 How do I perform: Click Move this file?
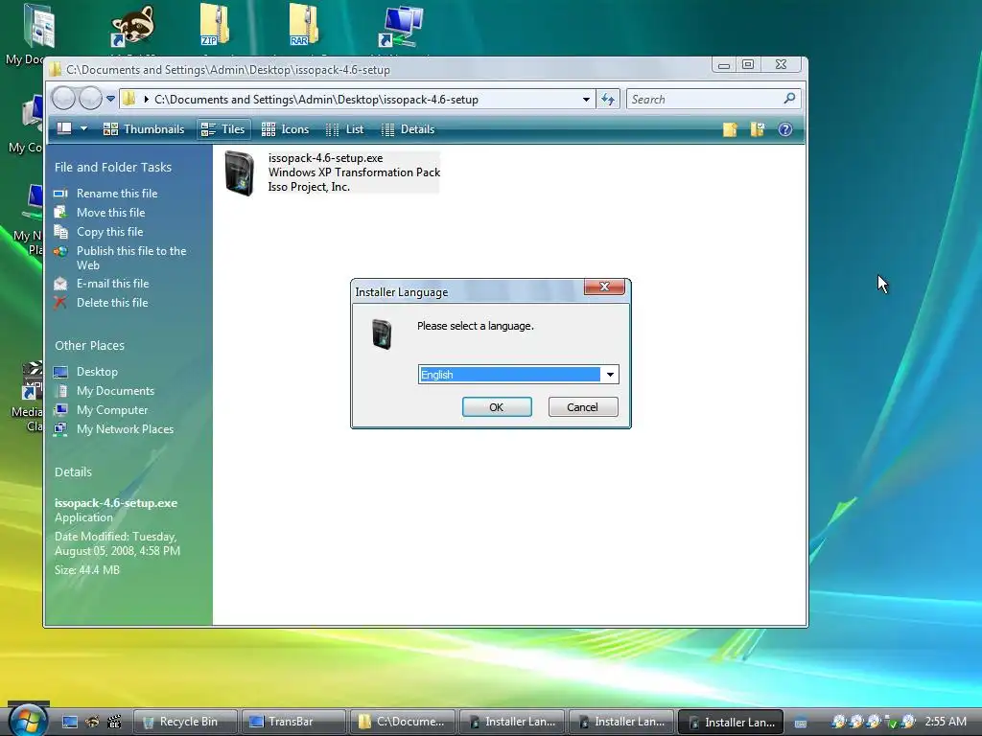tap(111, 213)
